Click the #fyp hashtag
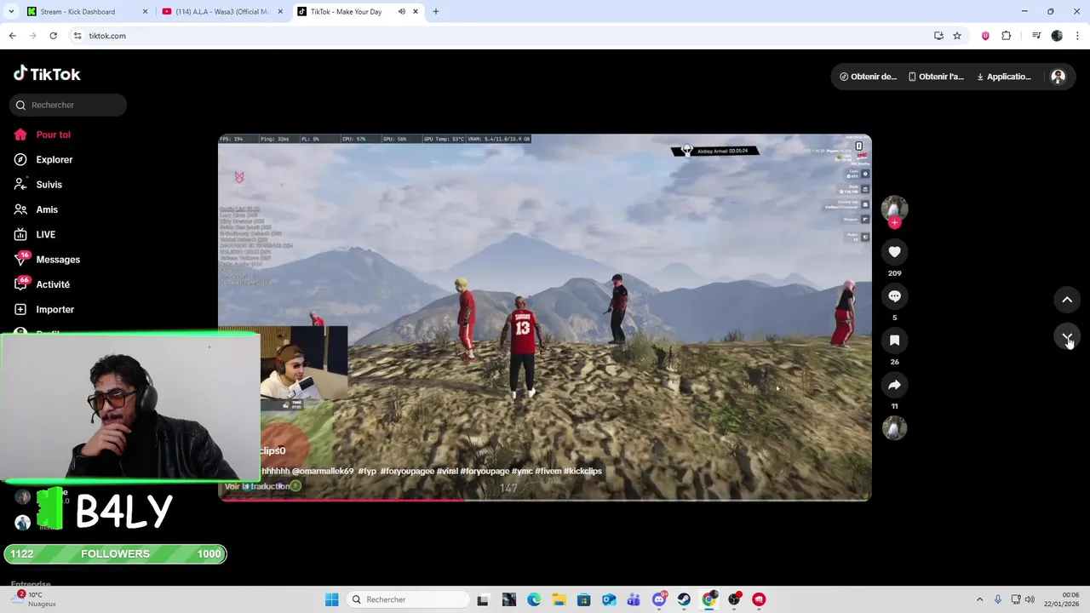The image size is (1090, 613). pos(367,471)
